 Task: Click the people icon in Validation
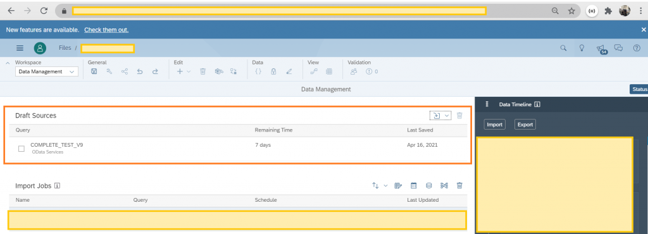(x=354, y=71)
